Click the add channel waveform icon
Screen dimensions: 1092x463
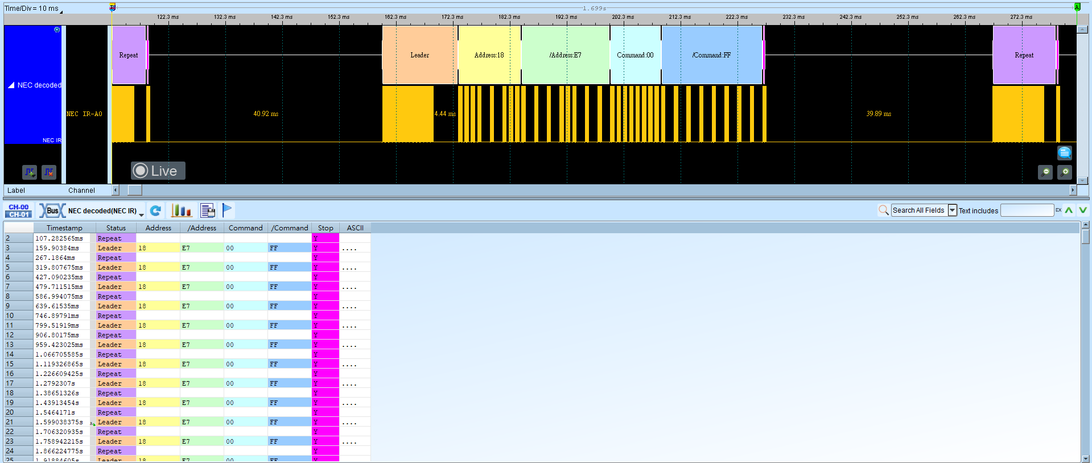[30, 172]
